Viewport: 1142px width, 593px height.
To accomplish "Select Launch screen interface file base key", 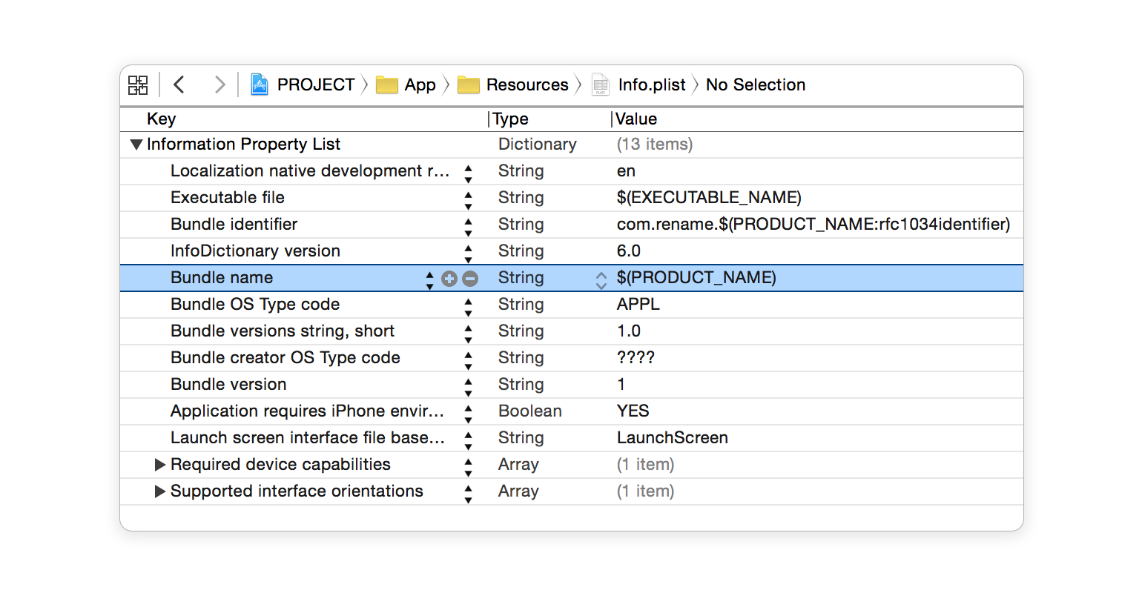I will 308,438.
